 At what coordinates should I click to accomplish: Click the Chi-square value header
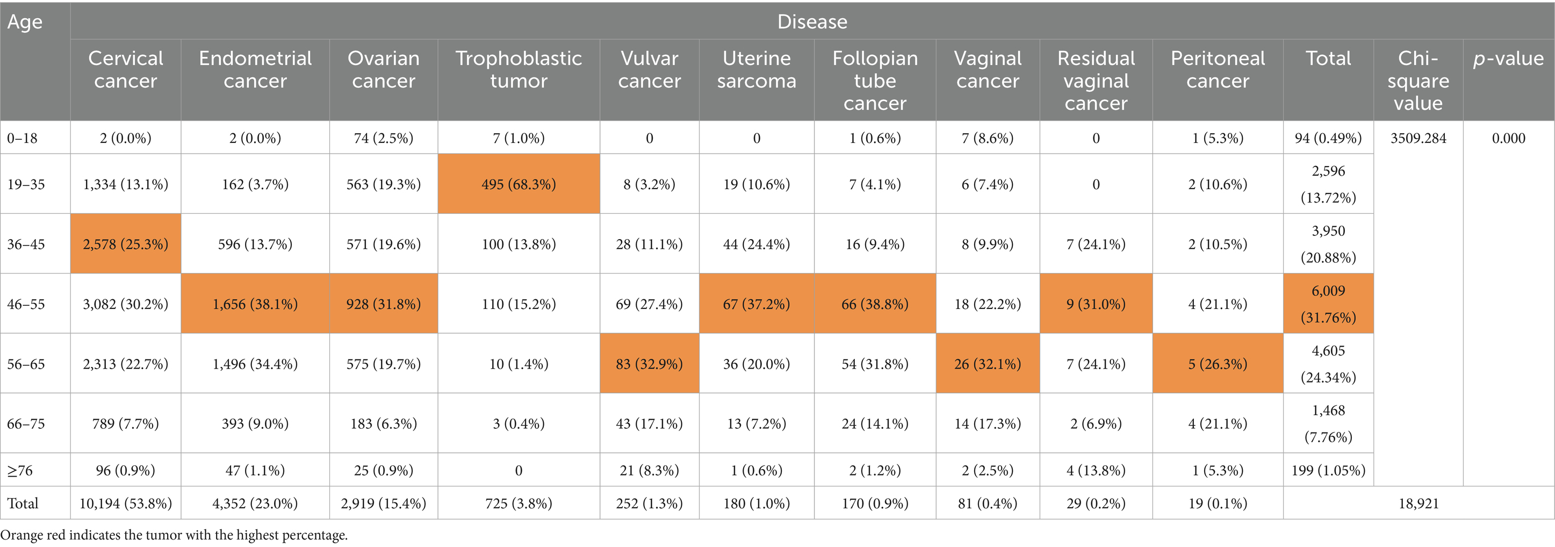1418,80
